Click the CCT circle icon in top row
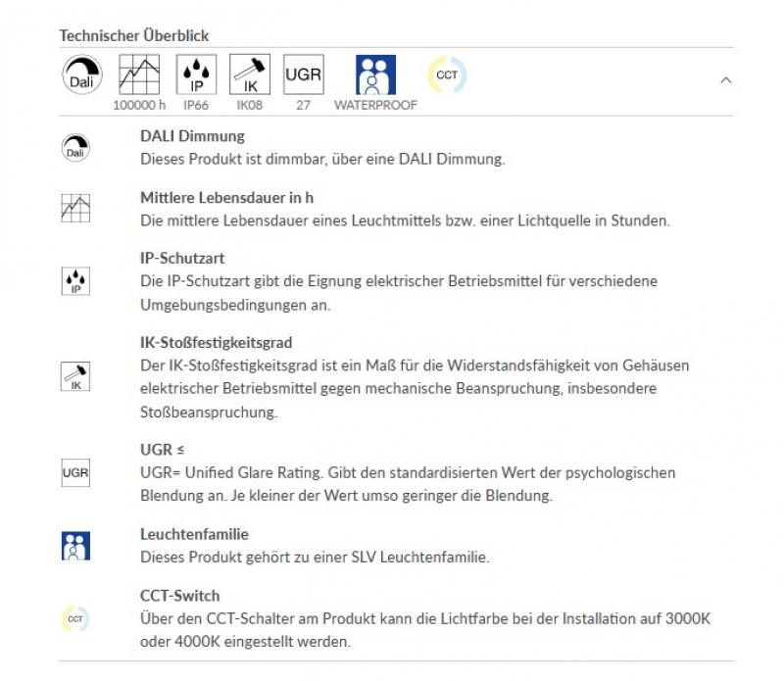This screenshot has height=681, width=784. (447, 74)
